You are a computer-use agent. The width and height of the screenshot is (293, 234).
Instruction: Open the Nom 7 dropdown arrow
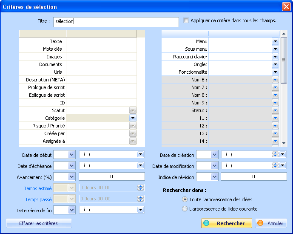pos(275,87)
